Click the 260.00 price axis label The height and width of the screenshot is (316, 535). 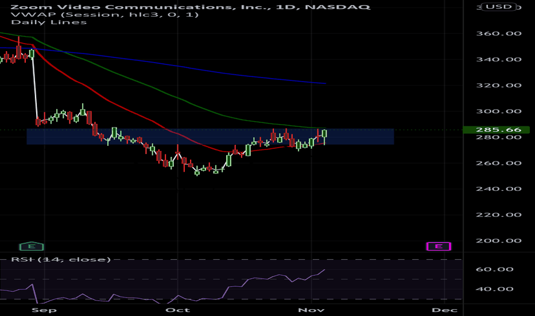498,163
